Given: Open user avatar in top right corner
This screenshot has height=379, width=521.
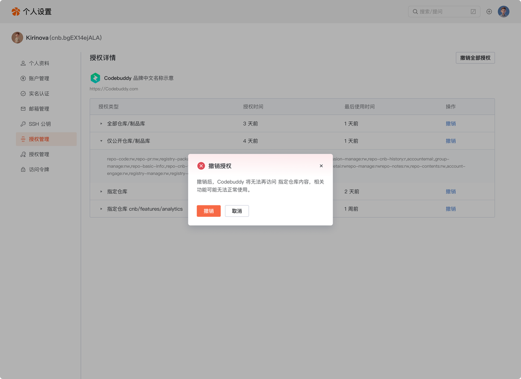Looking at the screenshot, I should 503,11.
